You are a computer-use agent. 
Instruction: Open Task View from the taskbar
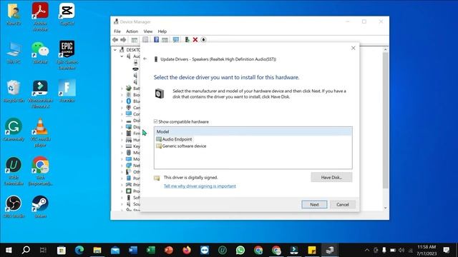pos(43,250)
